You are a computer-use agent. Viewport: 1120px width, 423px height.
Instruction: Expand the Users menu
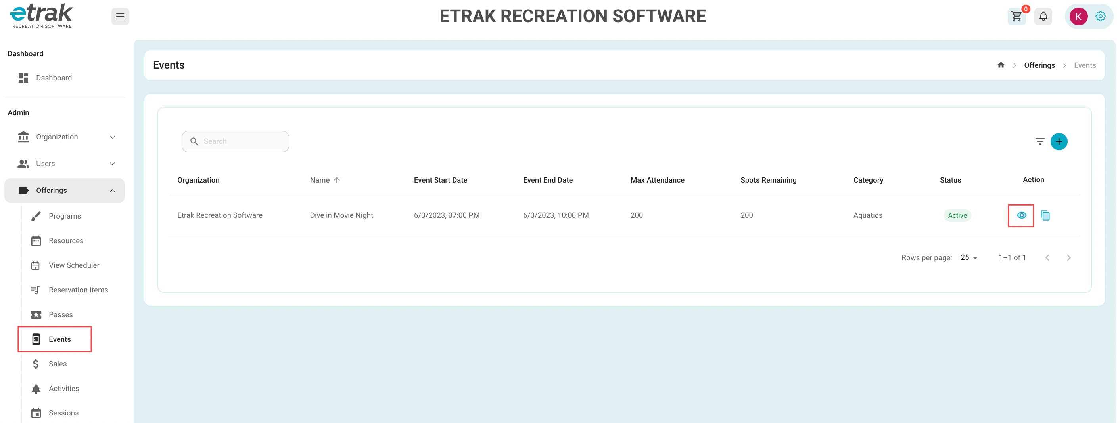[x=65, y=164]
